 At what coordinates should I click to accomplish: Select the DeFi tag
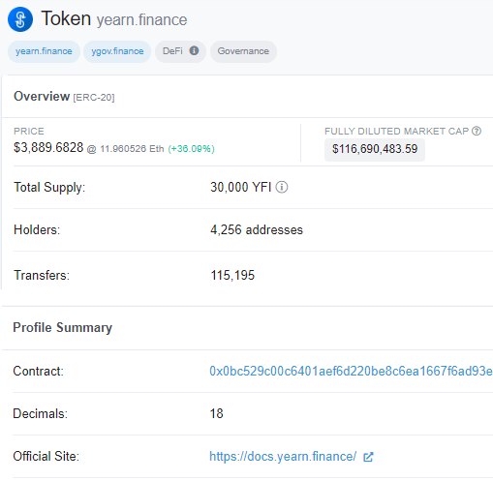pos(180,51)
